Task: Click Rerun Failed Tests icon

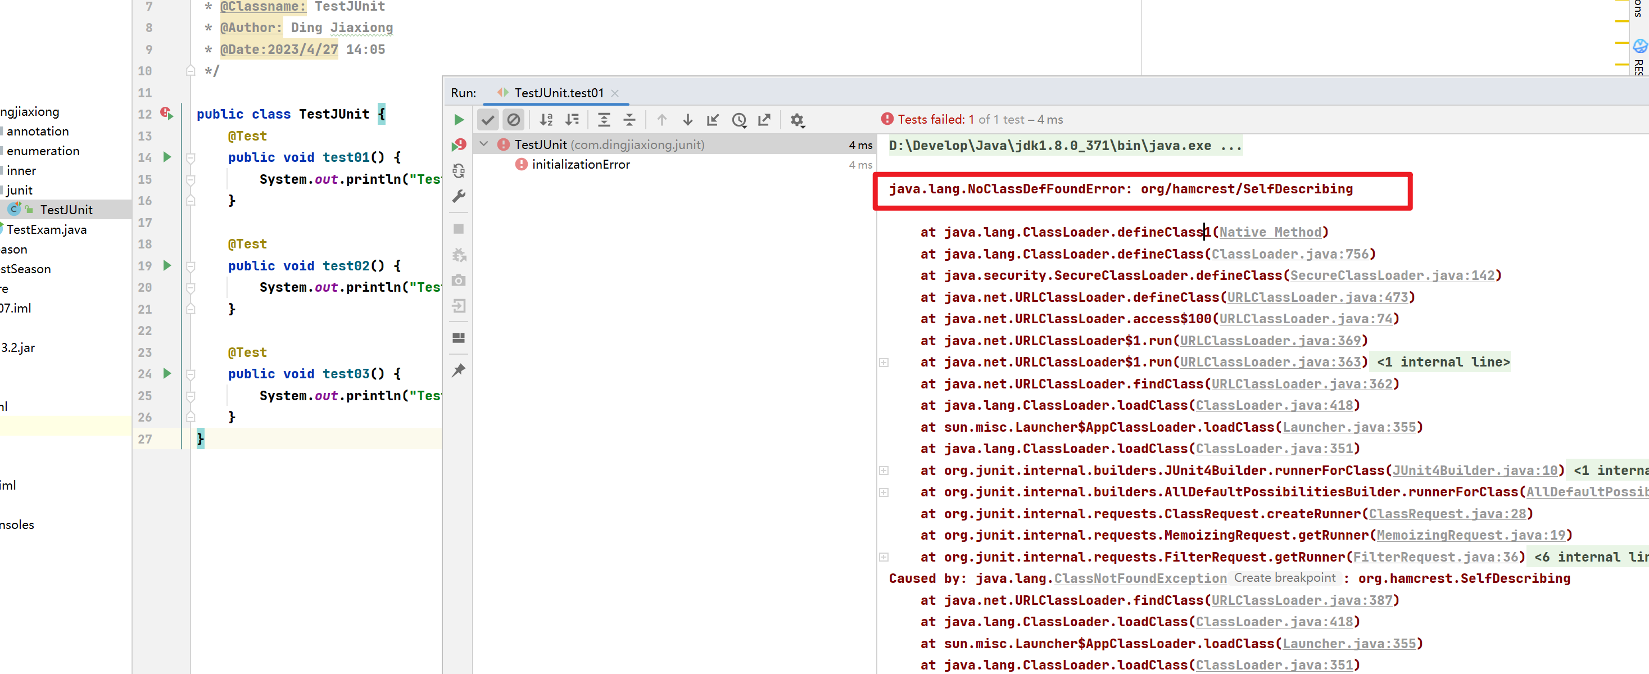Action: 459,145
